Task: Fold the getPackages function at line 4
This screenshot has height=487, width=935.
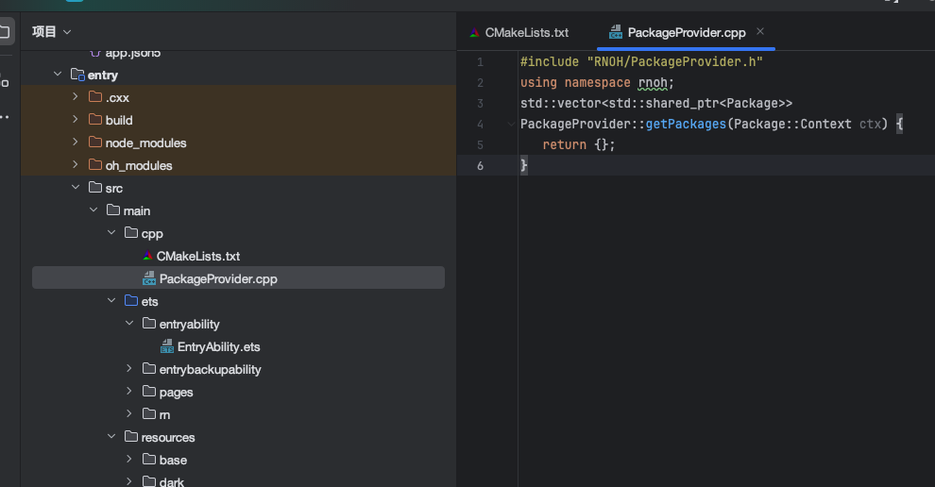Action: click(511, 124)
